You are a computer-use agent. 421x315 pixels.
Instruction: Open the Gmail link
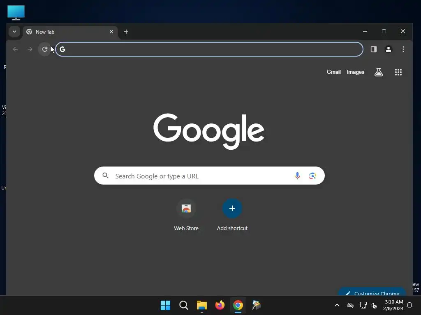[333, 72]
